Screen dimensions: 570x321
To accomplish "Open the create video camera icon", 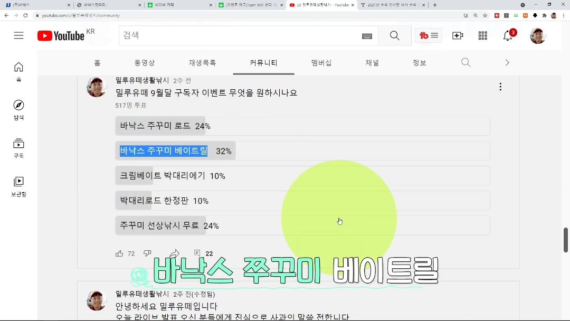I will [457, 35].
